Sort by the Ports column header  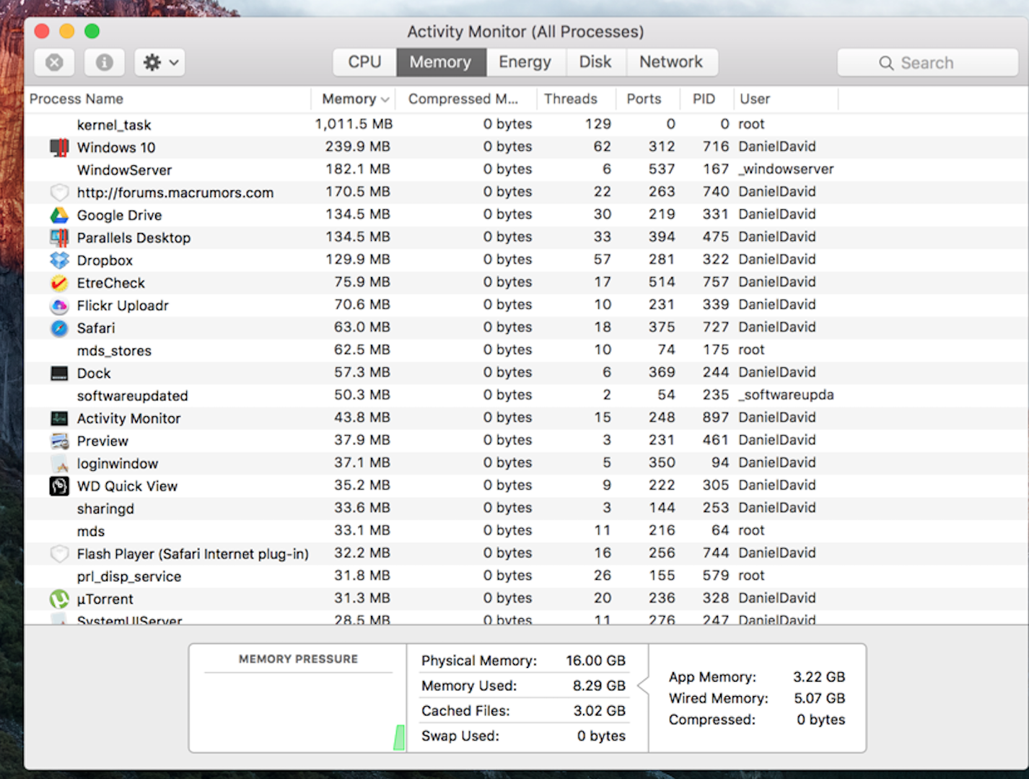click(647, 99)
